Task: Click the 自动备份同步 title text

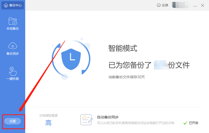Action: click(x=108, y=117)
